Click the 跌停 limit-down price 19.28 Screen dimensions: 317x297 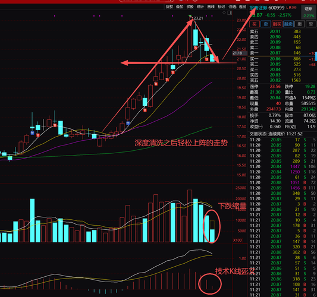point(310,87)
